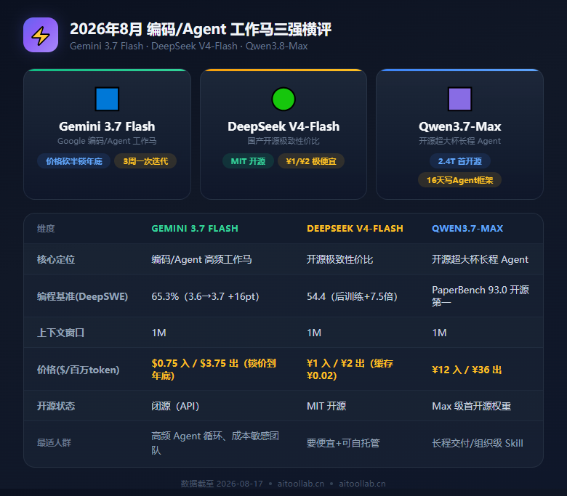Viewport: 567px width, 496px height.
Task: Click the '核心定位' row label
Action: pyautogui.click(x=56, y=259)
